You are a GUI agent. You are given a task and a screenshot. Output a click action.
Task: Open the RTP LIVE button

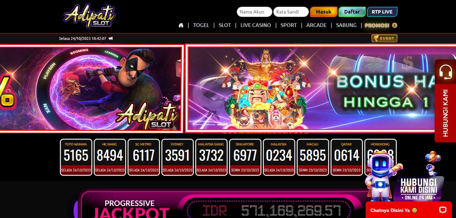[382, 12]
